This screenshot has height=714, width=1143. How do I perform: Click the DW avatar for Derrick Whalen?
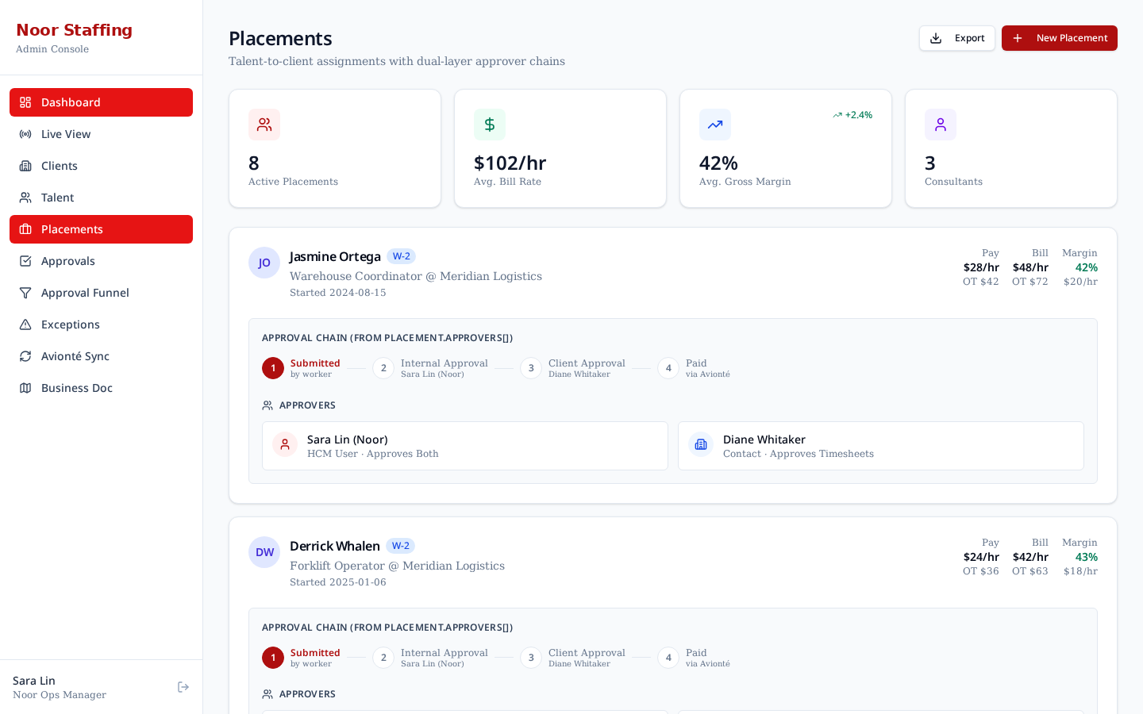coord(264,552)
